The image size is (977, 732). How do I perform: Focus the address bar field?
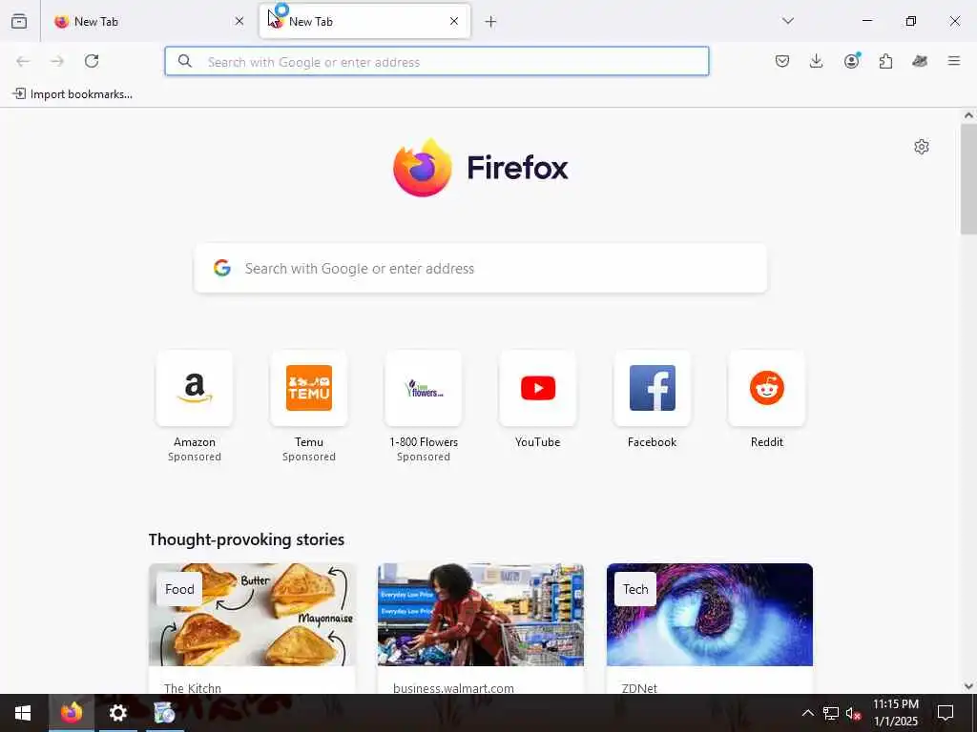[x=437, y=61]
